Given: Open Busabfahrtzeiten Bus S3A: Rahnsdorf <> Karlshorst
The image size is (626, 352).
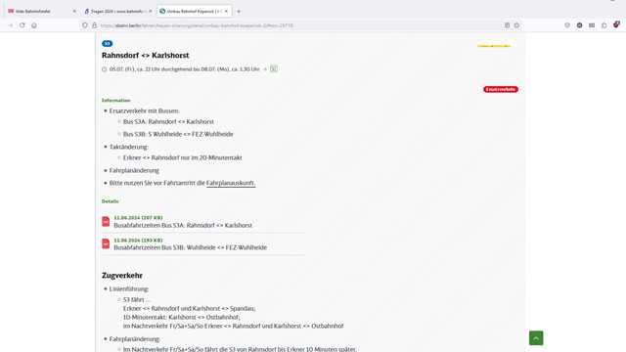Looking at the screenshot, I should point(183,226).
